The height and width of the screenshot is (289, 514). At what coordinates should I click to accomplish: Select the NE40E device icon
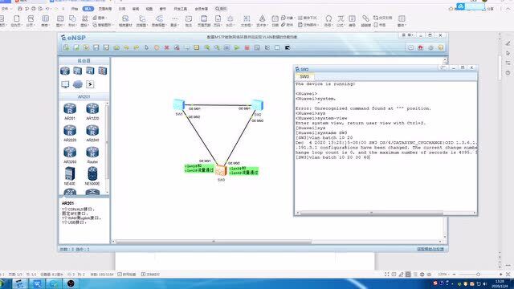70,176
